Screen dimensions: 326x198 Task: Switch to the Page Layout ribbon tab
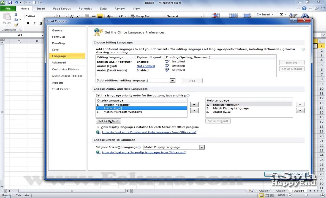62,9
